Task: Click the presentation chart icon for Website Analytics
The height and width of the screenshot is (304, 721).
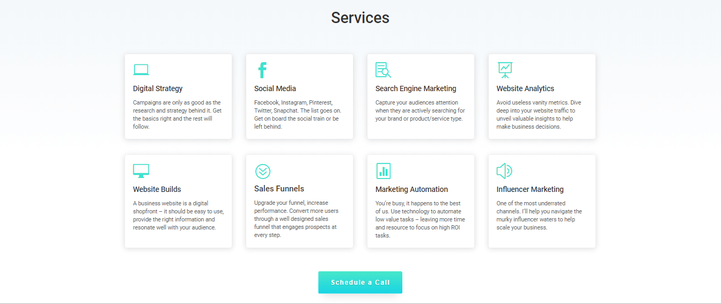Action: point(505,70)
